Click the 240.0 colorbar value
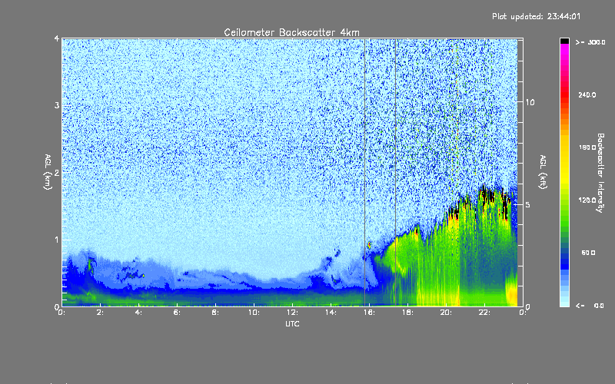615x384 pixels. [587, 95]
